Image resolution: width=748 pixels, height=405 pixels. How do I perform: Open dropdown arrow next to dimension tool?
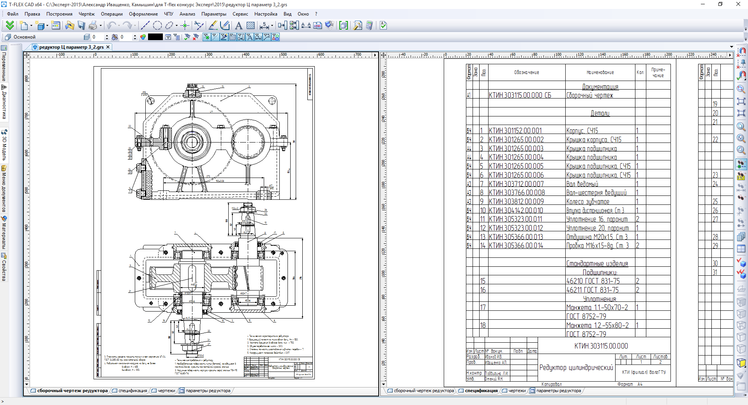tap(272, 26)
